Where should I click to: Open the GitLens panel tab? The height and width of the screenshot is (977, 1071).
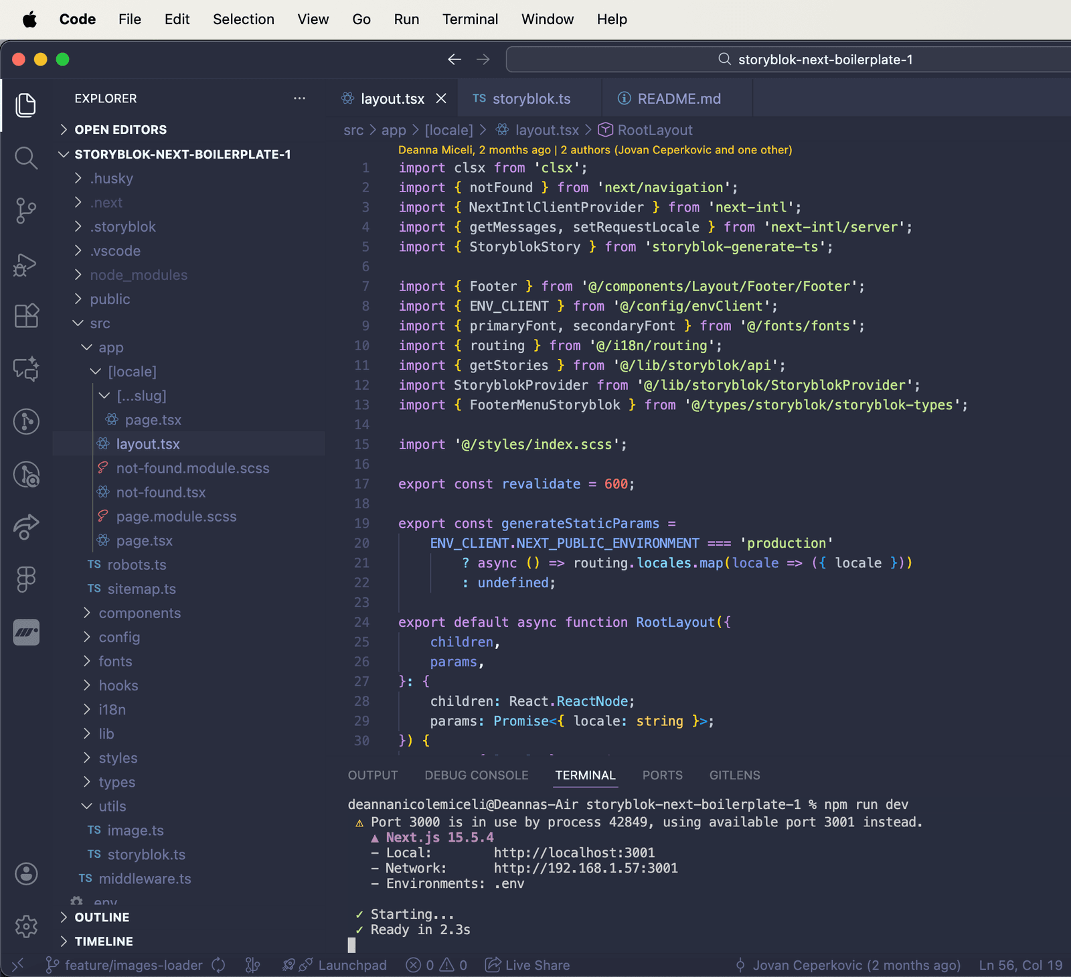[735, 775]
